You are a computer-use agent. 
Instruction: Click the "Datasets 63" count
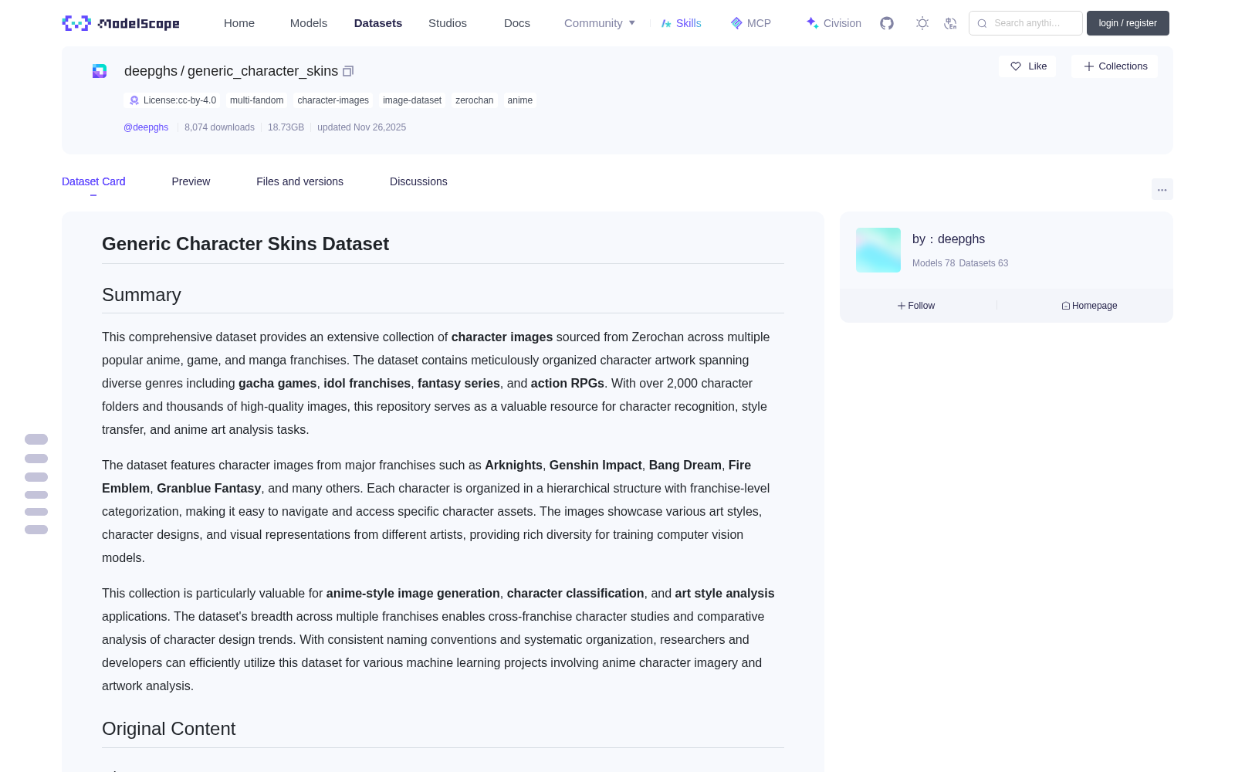coord(983,263)
